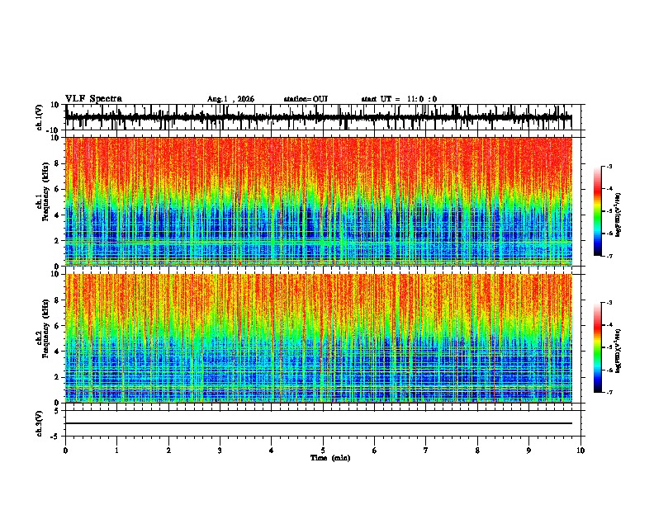This screenshot has height=505, width=654.
Task: Click inside the ch.1 spectrogram panel
Action: pyautogui.click(x=319, y=201)
